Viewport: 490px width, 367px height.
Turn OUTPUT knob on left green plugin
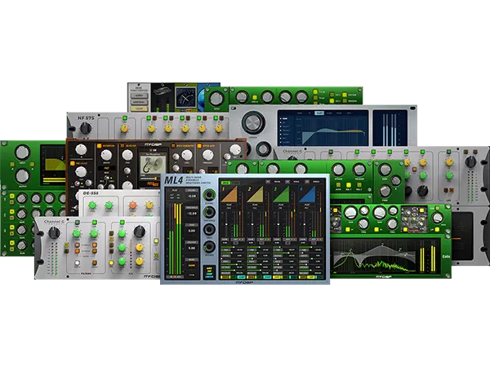pos(23,177)
